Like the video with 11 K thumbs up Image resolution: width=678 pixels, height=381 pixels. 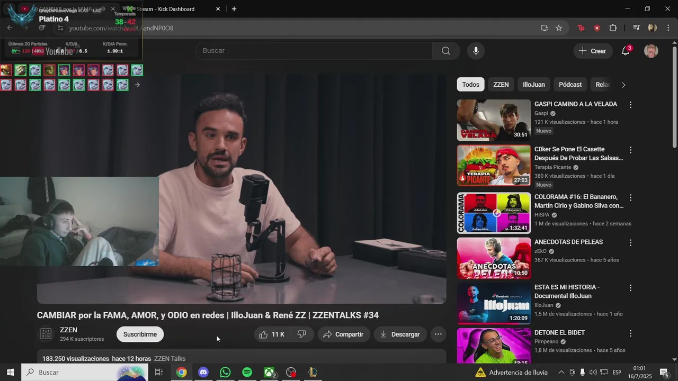272,334
